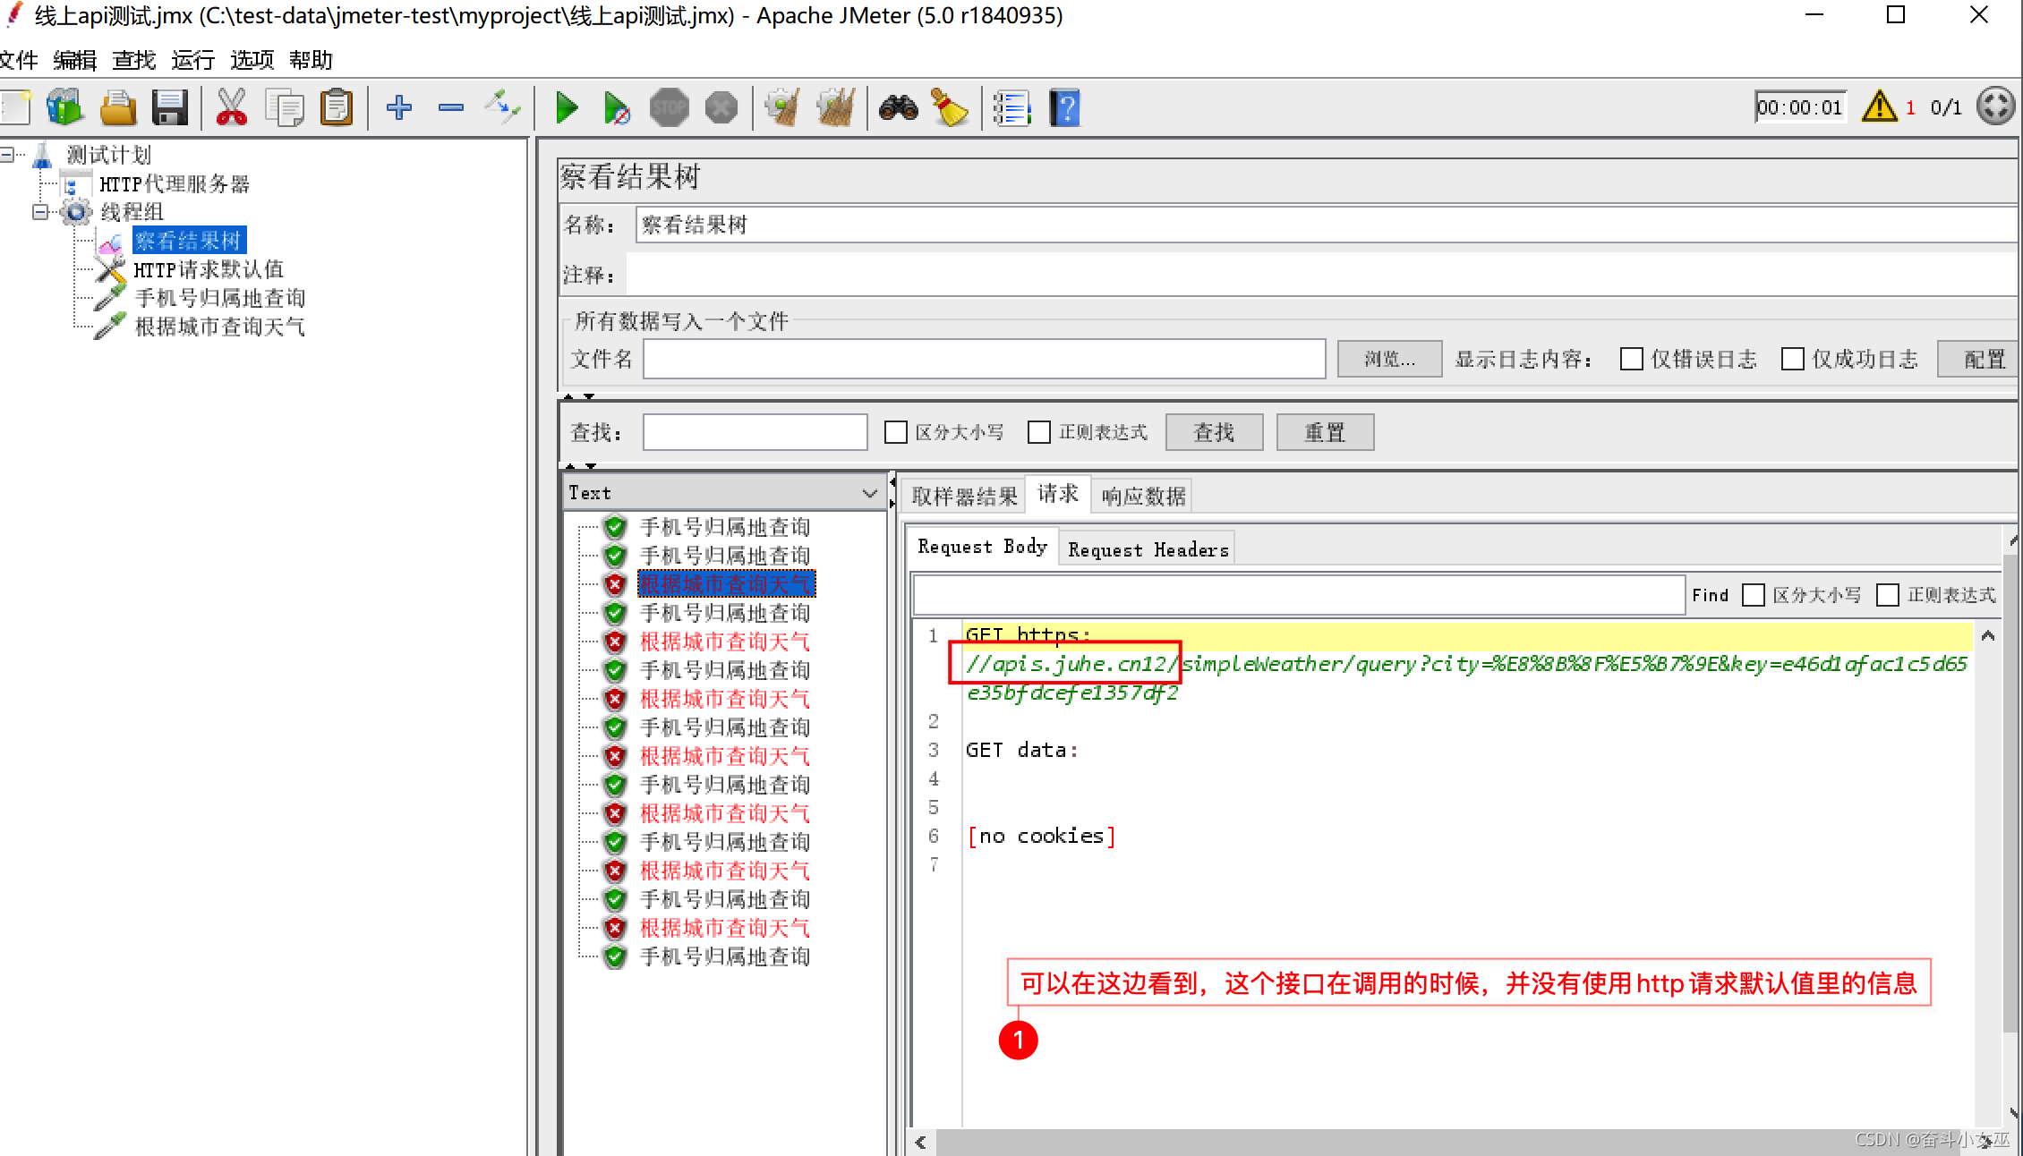Select first 手机号归属地查询 result entry
Screen dimensions: 2023x1156
pos(725,527)
